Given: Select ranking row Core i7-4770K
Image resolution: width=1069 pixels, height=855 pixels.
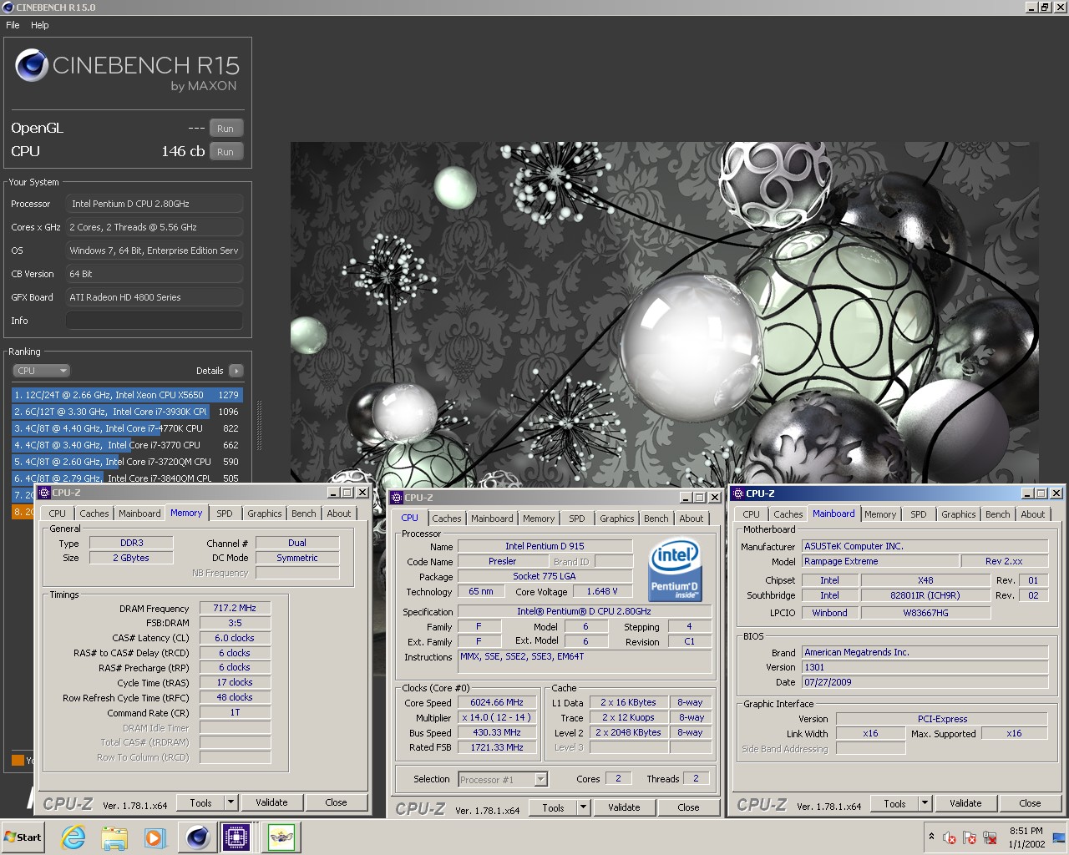Looking at the screenshot, I should (126, 428).
